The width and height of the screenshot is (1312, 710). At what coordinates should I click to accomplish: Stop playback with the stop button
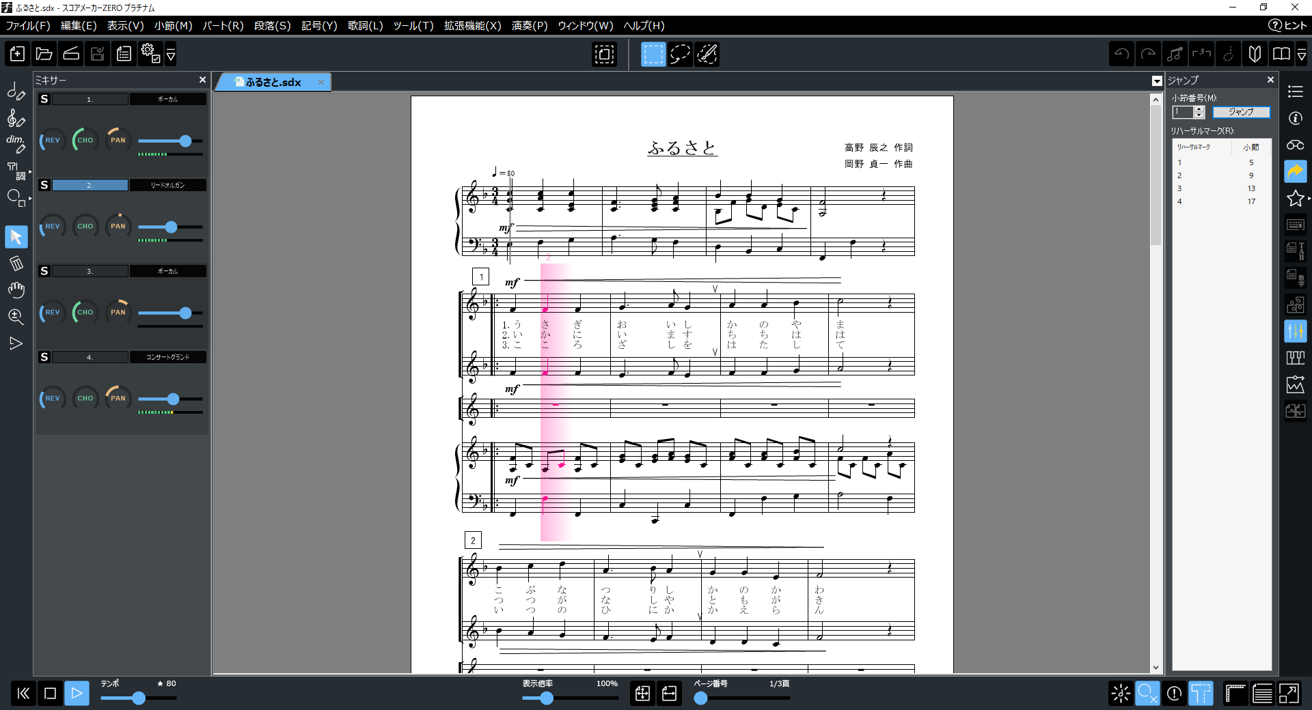pos(50,694)
